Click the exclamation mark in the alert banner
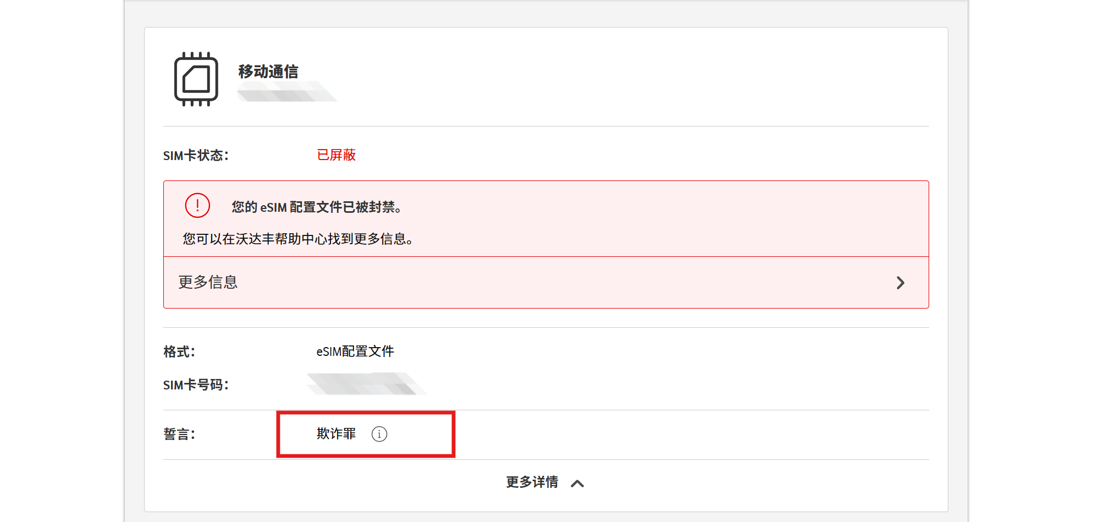1104x522 pixels. click(197, 205)
